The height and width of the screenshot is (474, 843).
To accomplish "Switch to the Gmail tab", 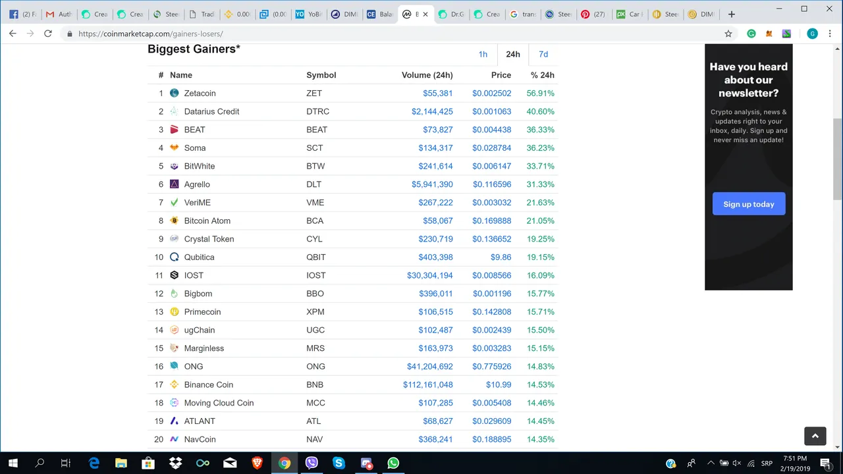I will (59, 14).
